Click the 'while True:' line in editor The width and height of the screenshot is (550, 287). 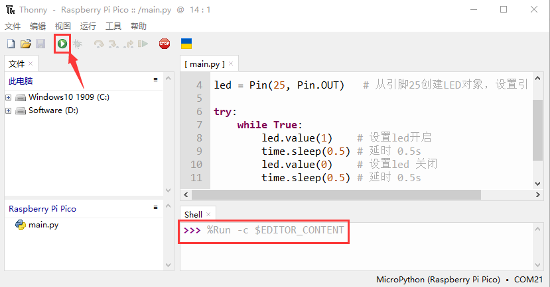pyautogui.click(x=270, y=125)
